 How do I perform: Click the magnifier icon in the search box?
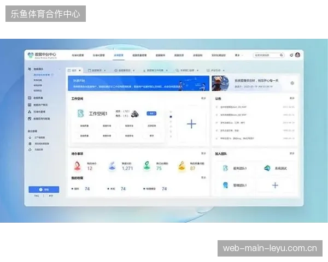click(282, 55)
